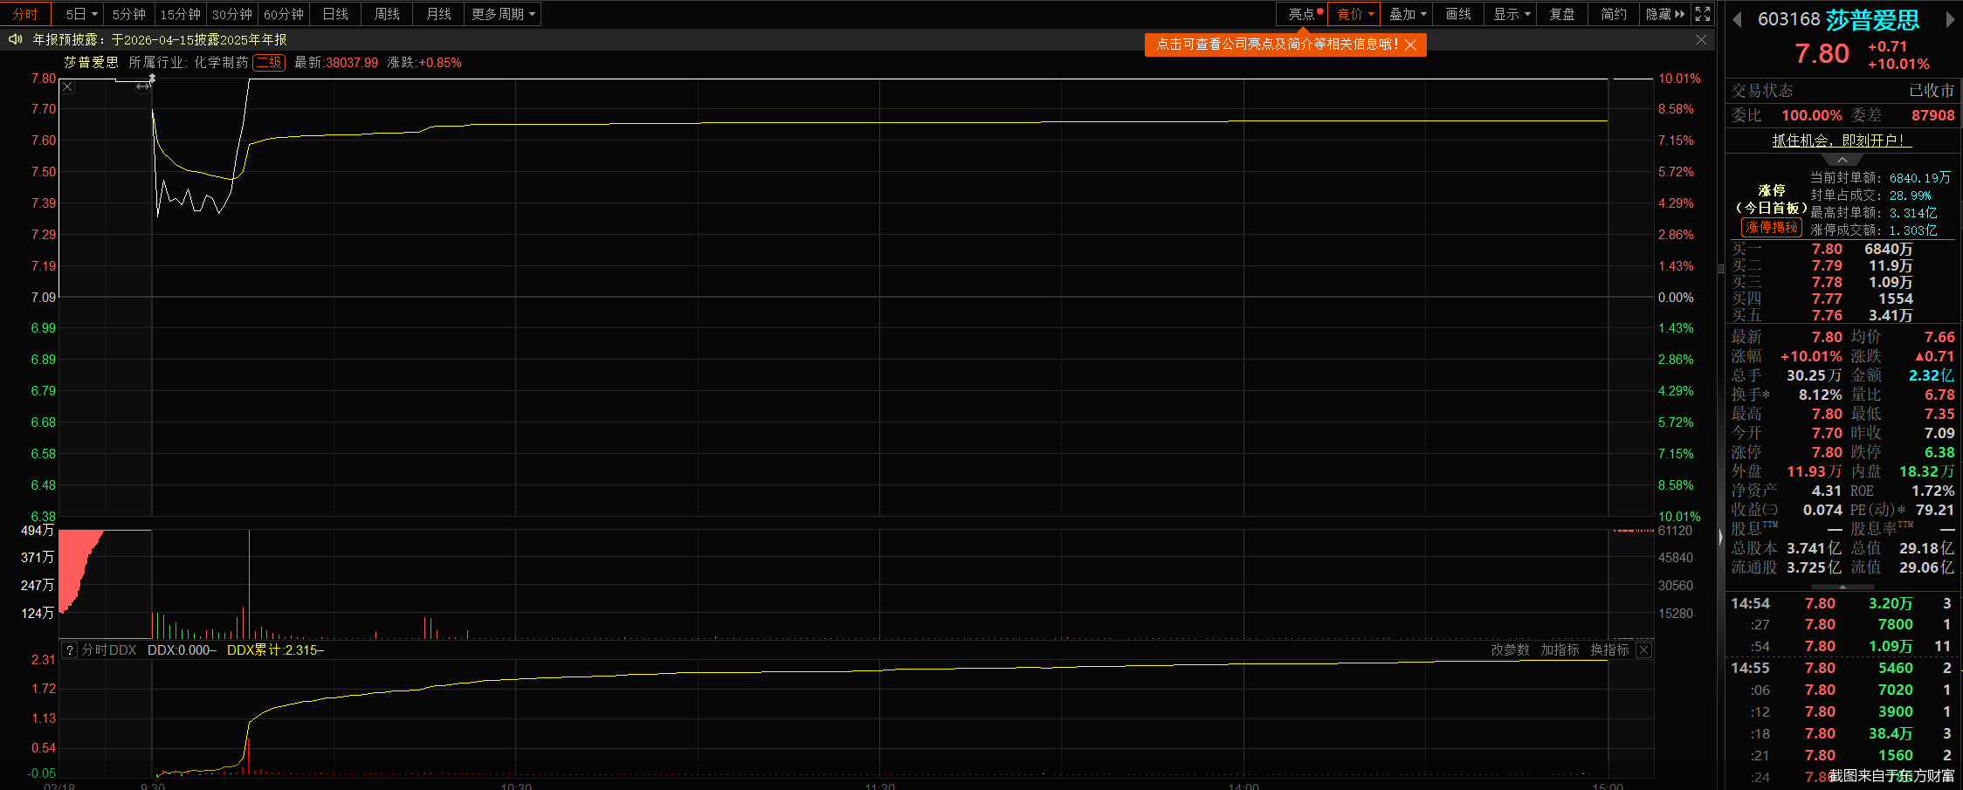Go to previous stock with left arrow
The image size is (1963, 790).
(1737, 20)
